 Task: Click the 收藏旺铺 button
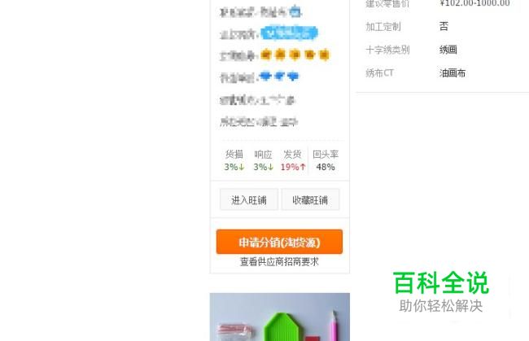point(310,199)
